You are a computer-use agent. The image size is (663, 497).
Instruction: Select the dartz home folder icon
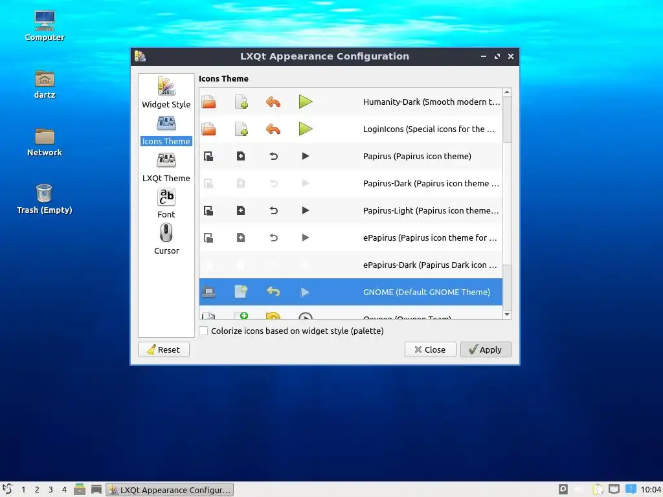[45, 84]
